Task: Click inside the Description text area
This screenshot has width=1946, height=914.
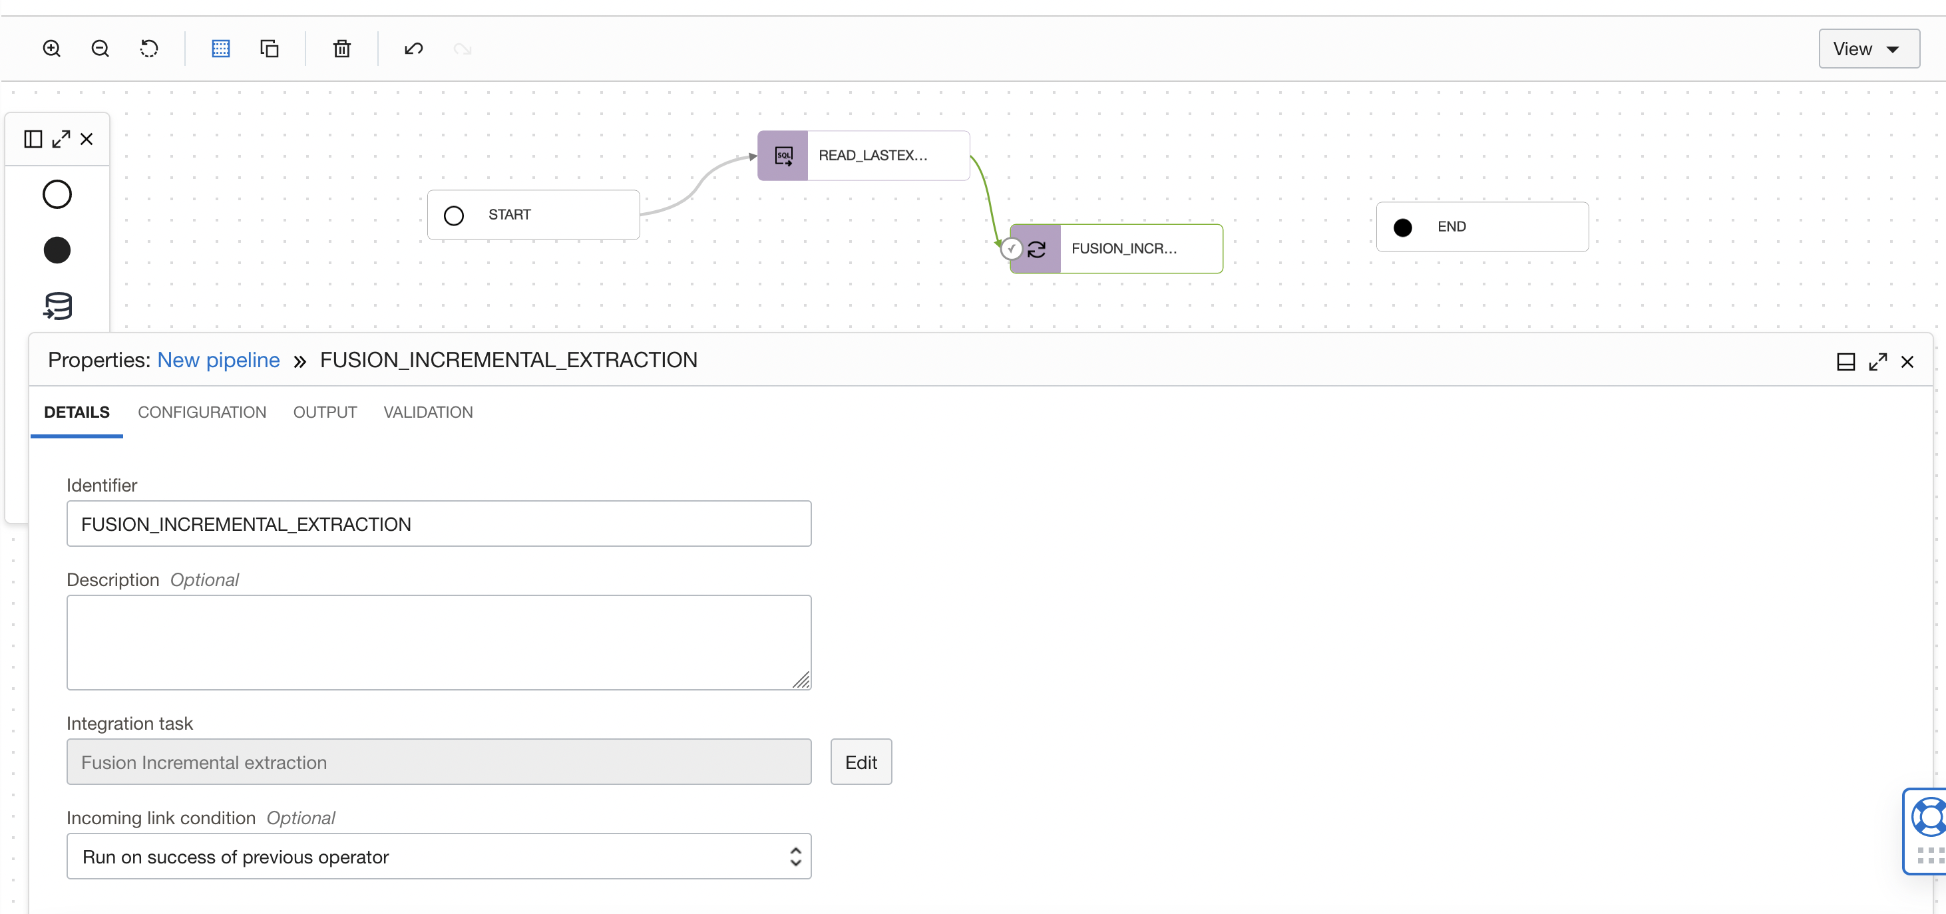Action: pos(438,642)
